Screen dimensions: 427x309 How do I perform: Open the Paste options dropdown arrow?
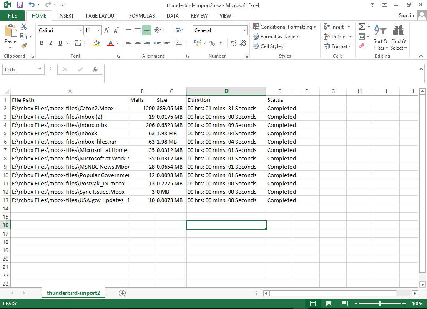click(10, 48)
